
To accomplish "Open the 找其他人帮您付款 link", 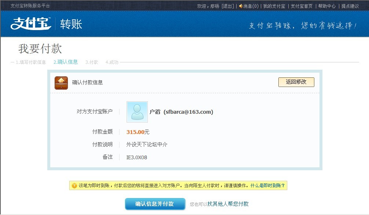I will click(228, 204).
